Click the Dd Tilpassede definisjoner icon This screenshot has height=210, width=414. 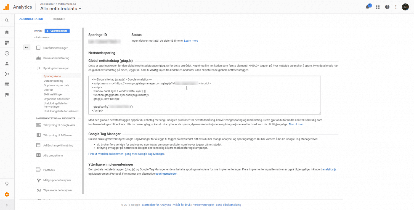point(38,190)
